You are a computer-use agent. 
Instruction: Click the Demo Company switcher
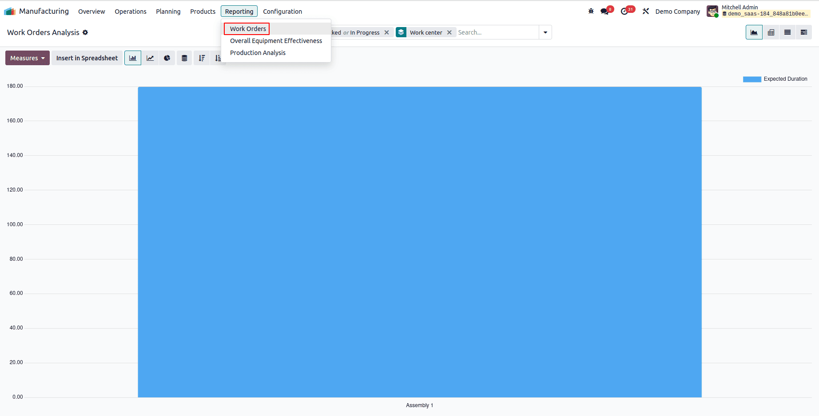click(x=677, y=12)
